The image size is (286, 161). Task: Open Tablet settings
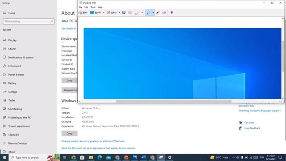pyautogui.click(x=12, y=100)
